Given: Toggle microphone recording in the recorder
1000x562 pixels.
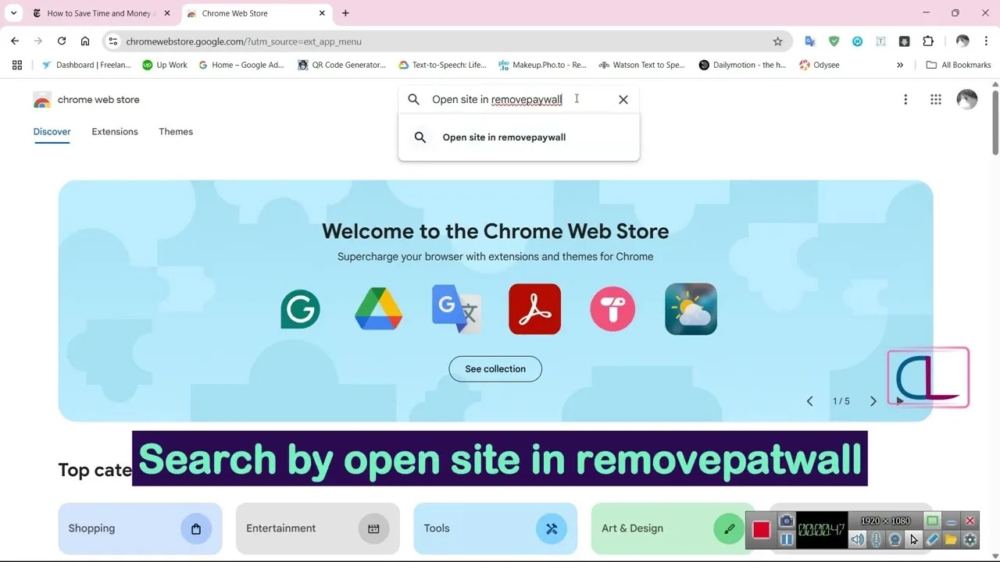Looking at the screenshot, I should [877, 539].
